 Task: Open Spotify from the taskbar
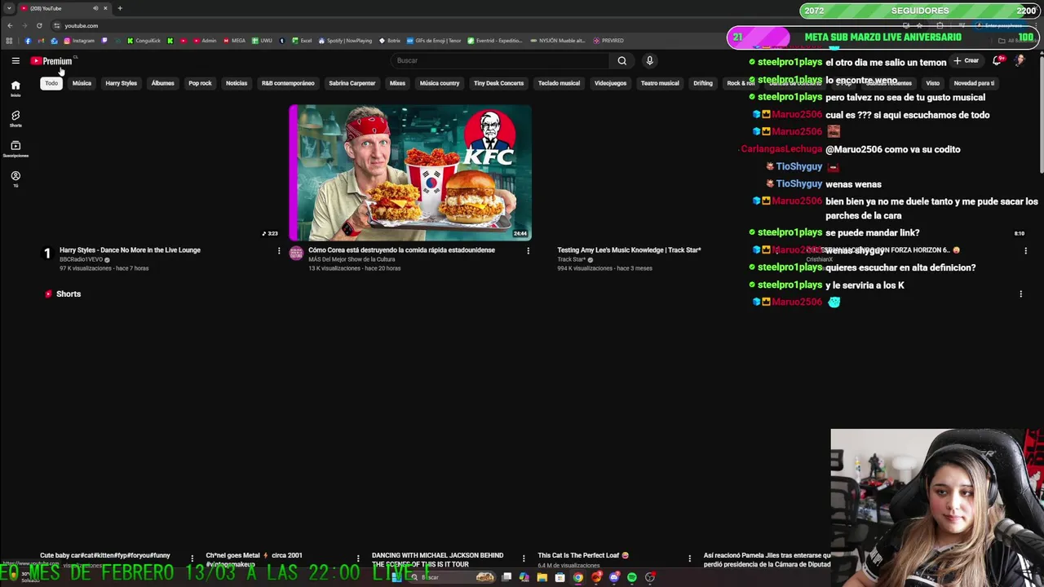click(632, 577)
